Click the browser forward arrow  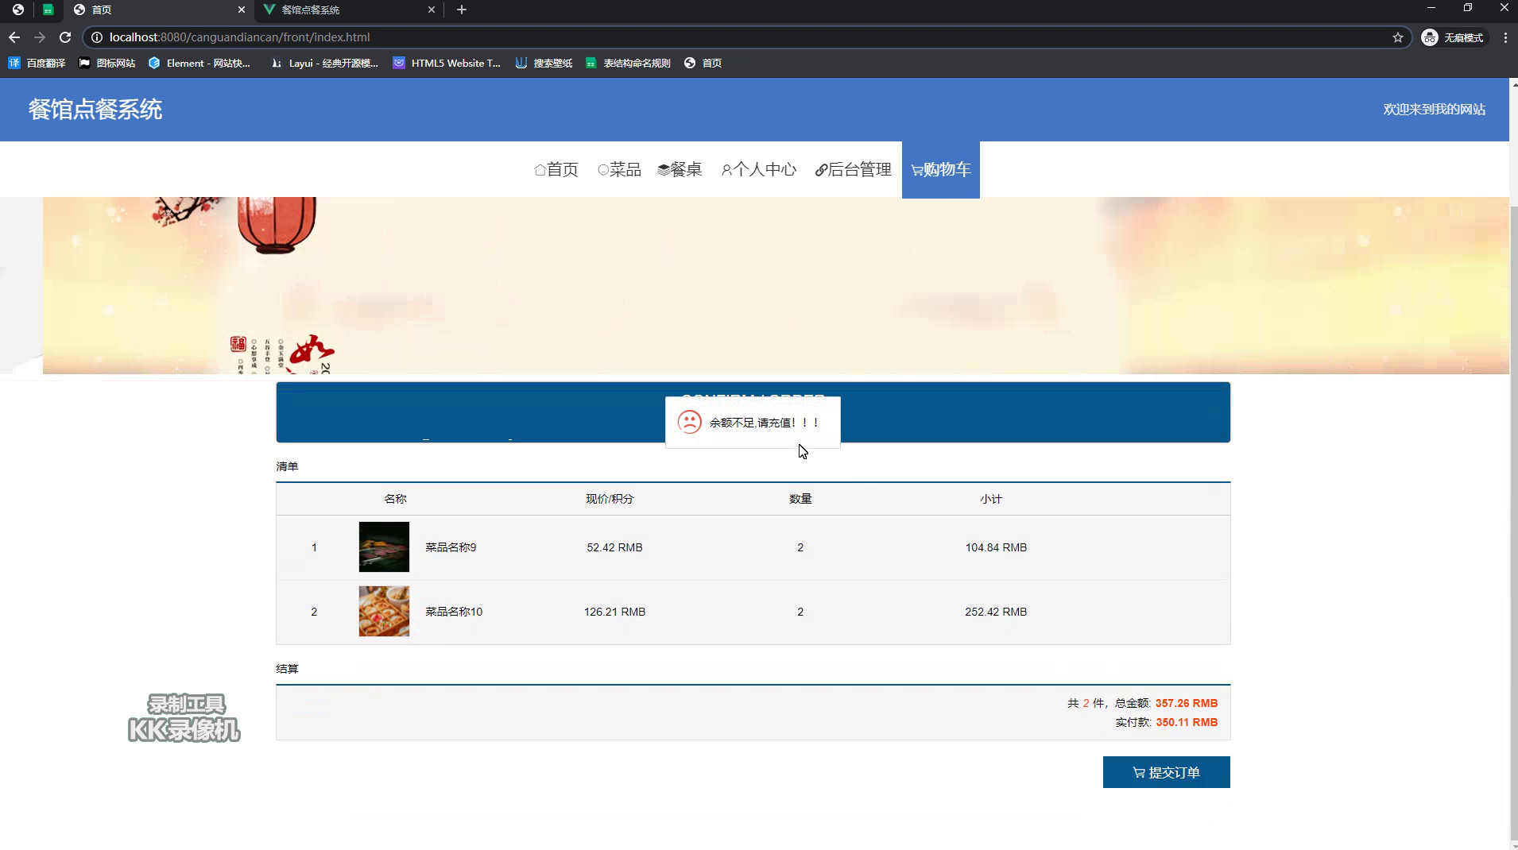tap(40, 37)
